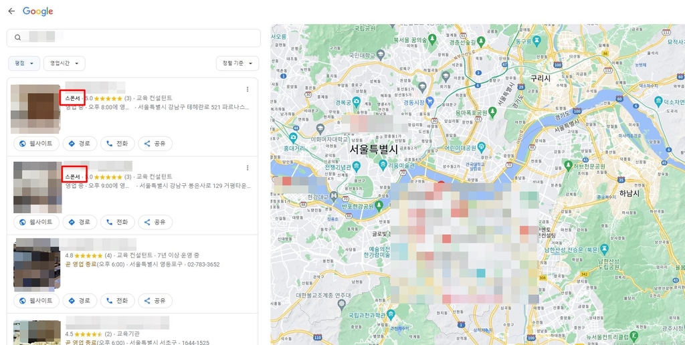The image size is (685, 345).
Task: Click 공유 for the 테헤란로 521 listing
Action: pyautogui.click(x=155, y=143)
